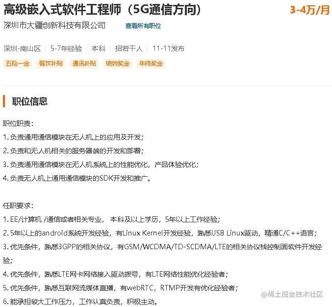Click duty line 4 about SDK开发和推广

tap(77, 178)
